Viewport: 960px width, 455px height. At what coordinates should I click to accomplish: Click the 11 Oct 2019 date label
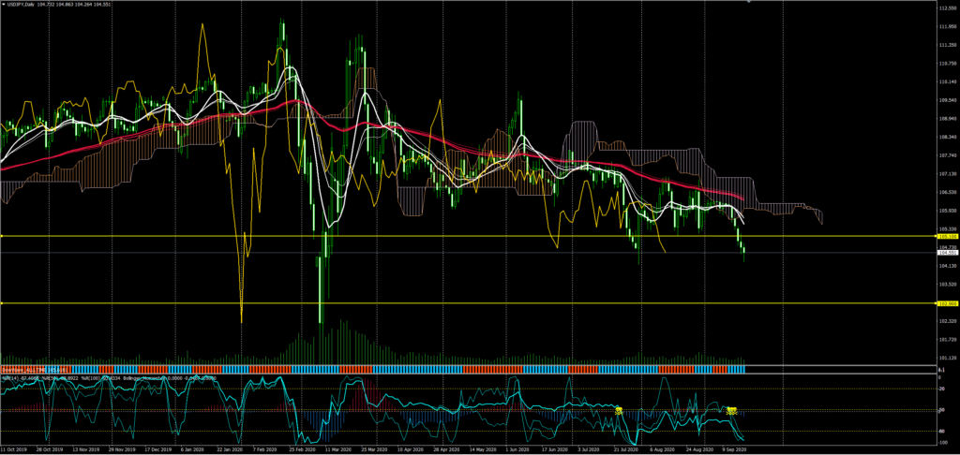coord(15,450)
